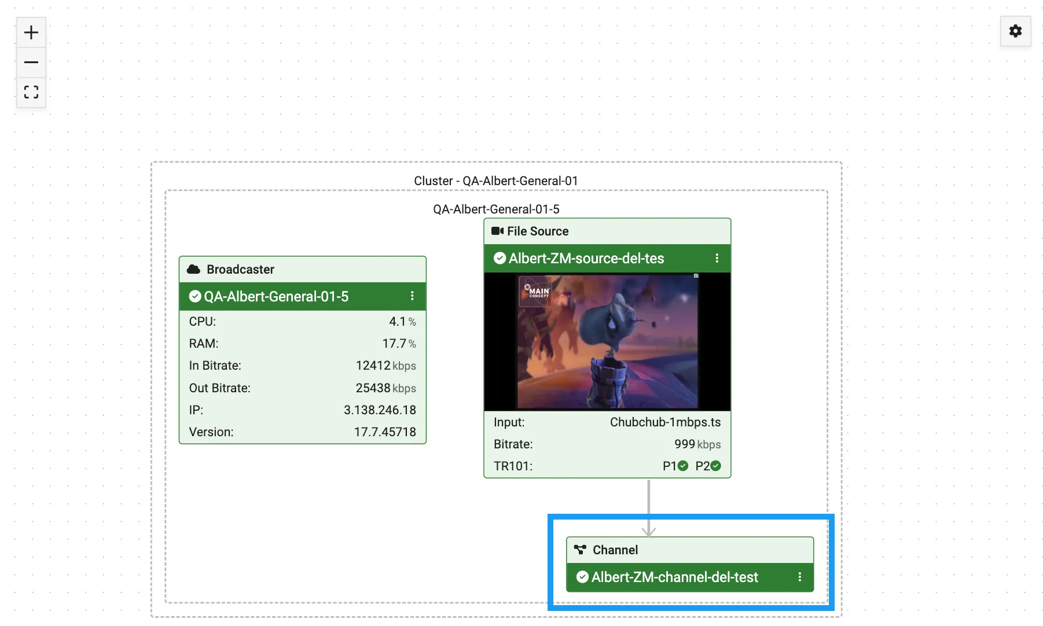Viewport: 1043px width, 626px height.
Task: Open QA-Albert-General-01-5 broadcaster title link
Action: (276, 296)
